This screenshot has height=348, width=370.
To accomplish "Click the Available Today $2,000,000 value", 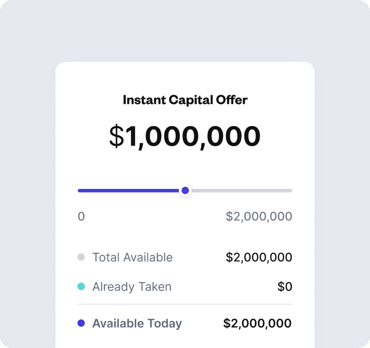I will coord(257,324).
